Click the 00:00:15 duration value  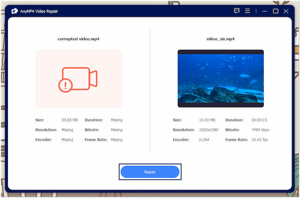coord(259,120)
